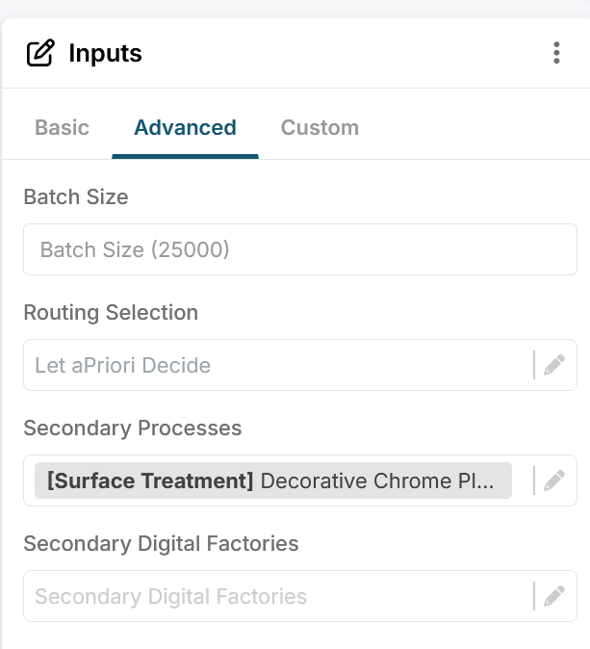Click the Routing Selection pencil icon
The image size is (590, 649).
click(x=554, y=365)
